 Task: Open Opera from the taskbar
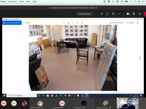(x=74, y=96)
